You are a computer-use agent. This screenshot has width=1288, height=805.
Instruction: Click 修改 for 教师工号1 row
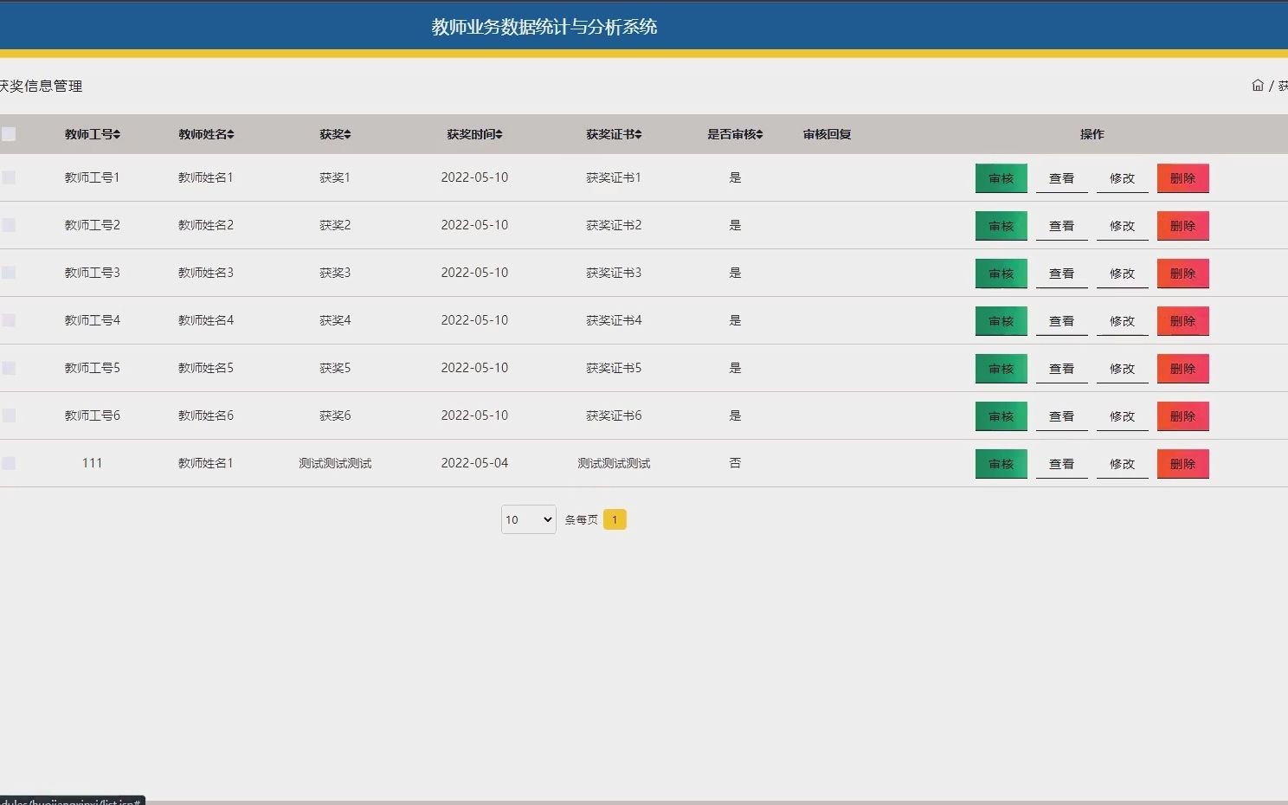click(1123, 178)
